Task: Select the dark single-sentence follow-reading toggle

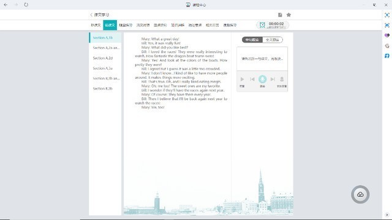Action: pyautogui.click(x=252, y=40)
